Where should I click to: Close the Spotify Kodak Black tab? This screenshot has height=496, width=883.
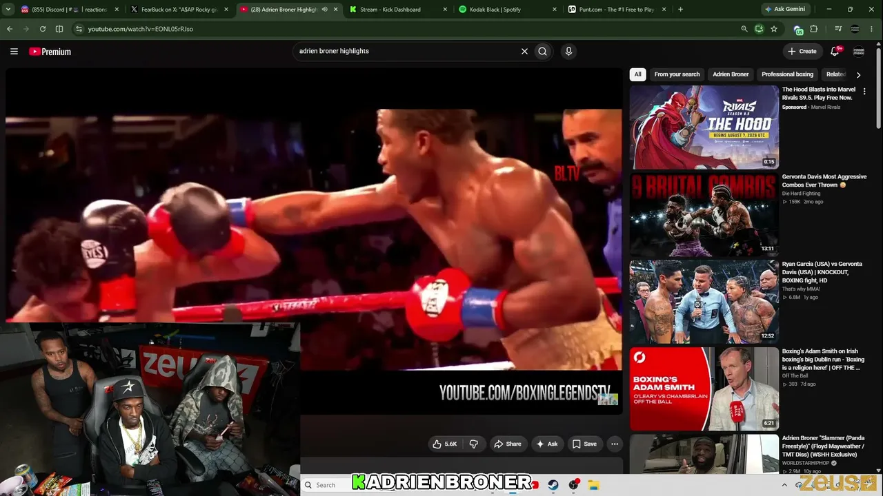(555, 10)
